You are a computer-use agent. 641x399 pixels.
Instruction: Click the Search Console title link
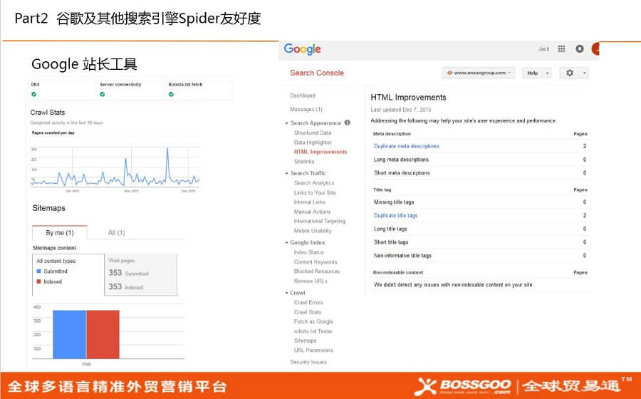(317, 73)
